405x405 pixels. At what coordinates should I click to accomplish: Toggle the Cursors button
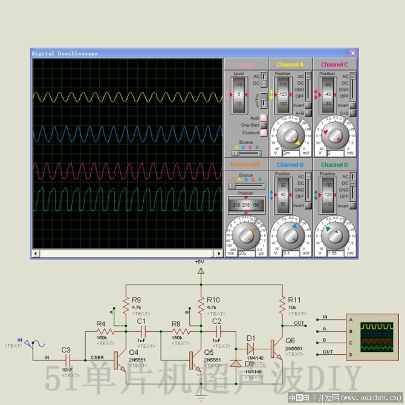pyautogui.click(x=264, y=133)
